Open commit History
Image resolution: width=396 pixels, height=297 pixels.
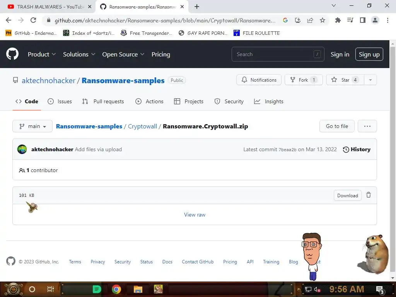[x=357, y=150]
